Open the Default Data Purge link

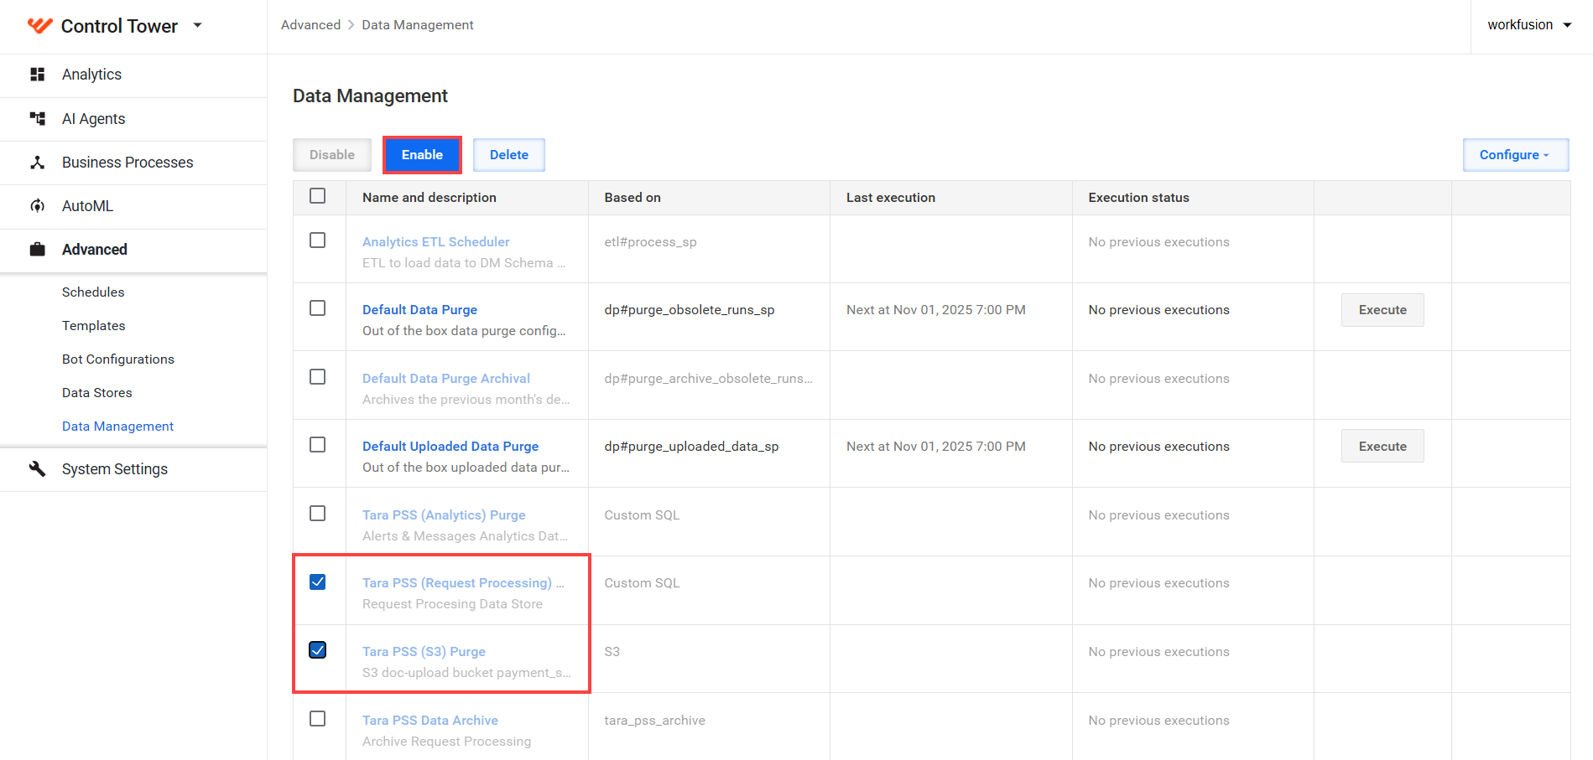click(x=419, y=310)
